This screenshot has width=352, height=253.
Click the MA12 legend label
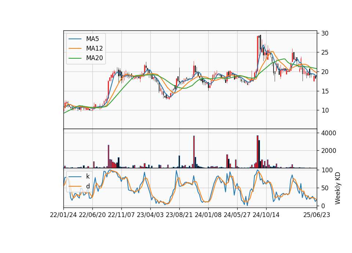point(94,48)
